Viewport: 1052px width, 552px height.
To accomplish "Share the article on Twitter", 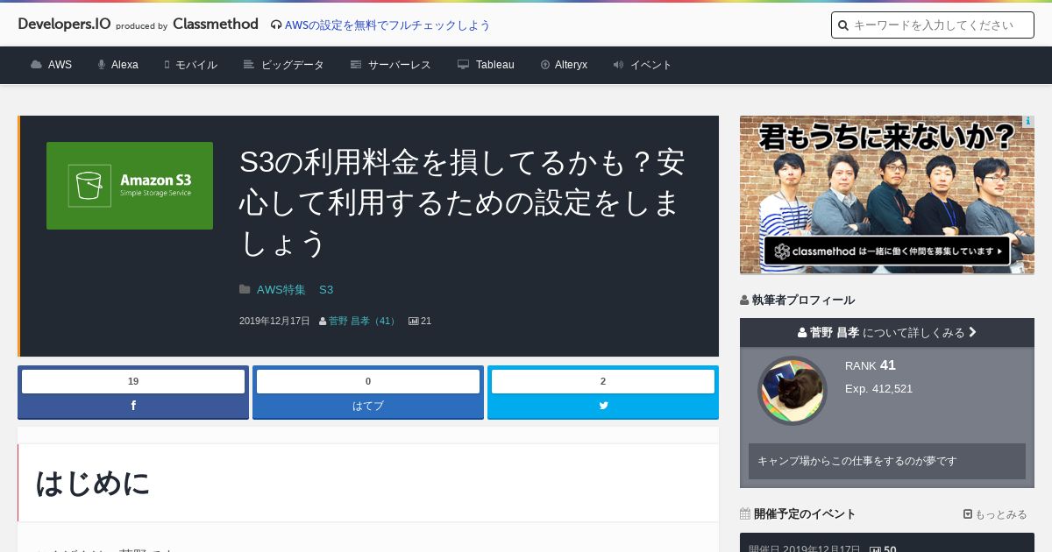I will (603, 406).
